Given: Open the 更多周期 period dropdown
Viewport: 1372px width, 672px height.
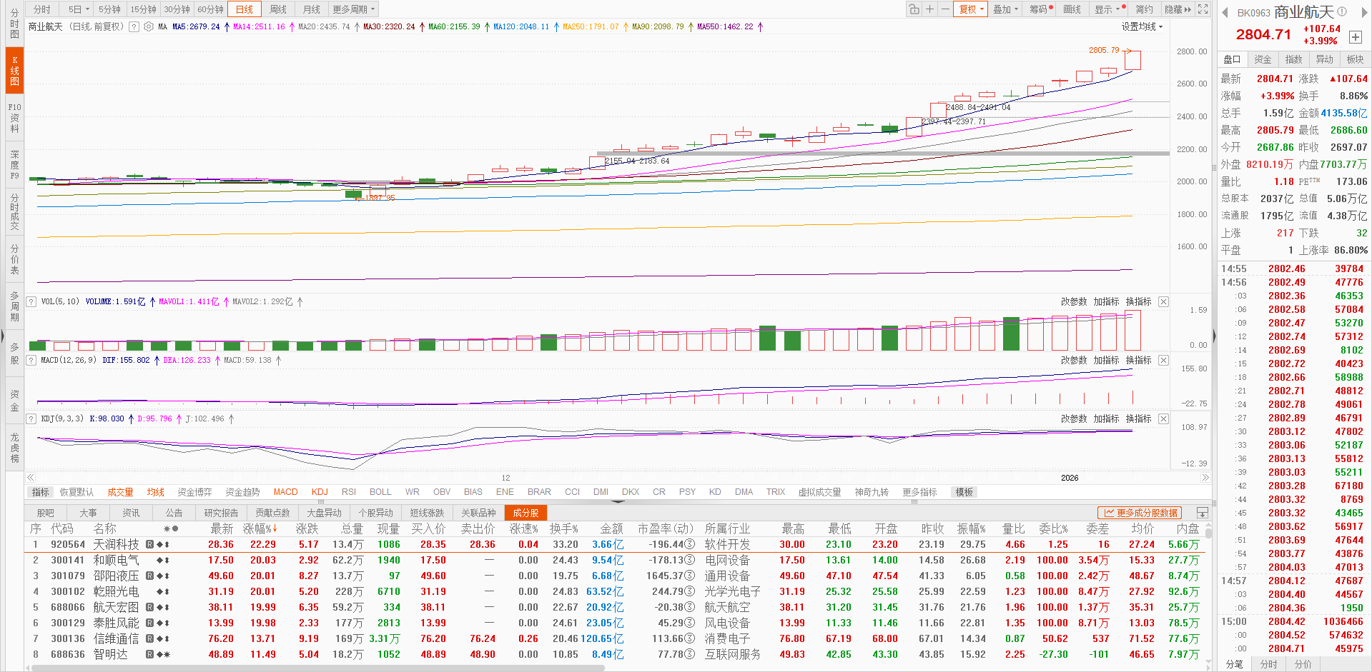Looking at the screenshot, I should pyautogui.click(x=353, y=9).
